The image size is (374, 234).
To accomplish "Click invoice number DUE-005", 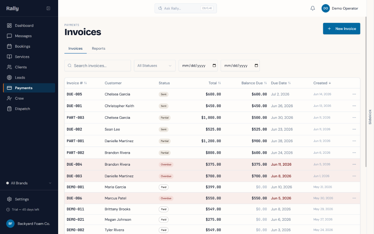I will [x=74, y=94].
